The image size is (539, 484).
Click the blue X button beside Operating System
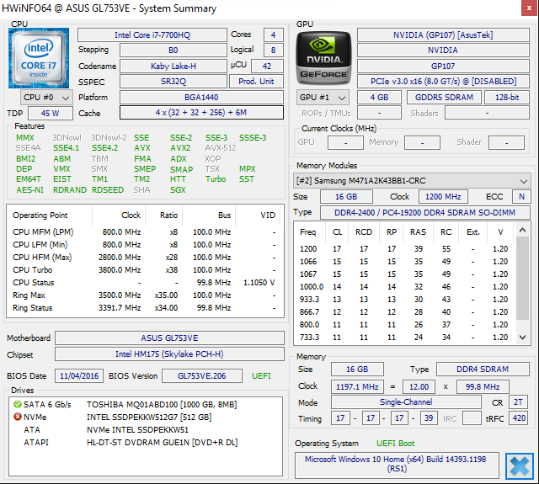520,466
